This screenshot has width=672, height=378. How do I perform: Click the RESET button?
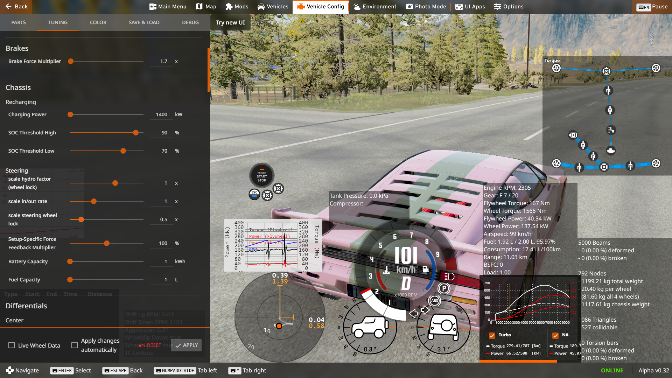coord(150,345)
